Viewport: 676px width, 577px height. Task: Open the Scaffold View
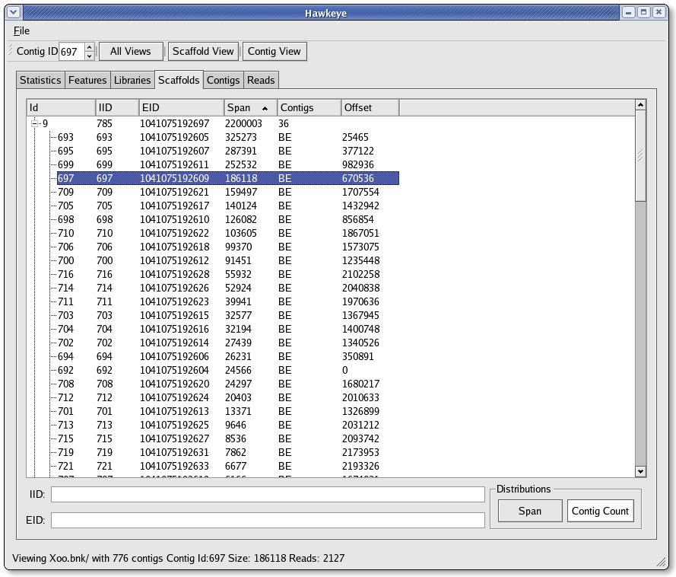(203, 51)
